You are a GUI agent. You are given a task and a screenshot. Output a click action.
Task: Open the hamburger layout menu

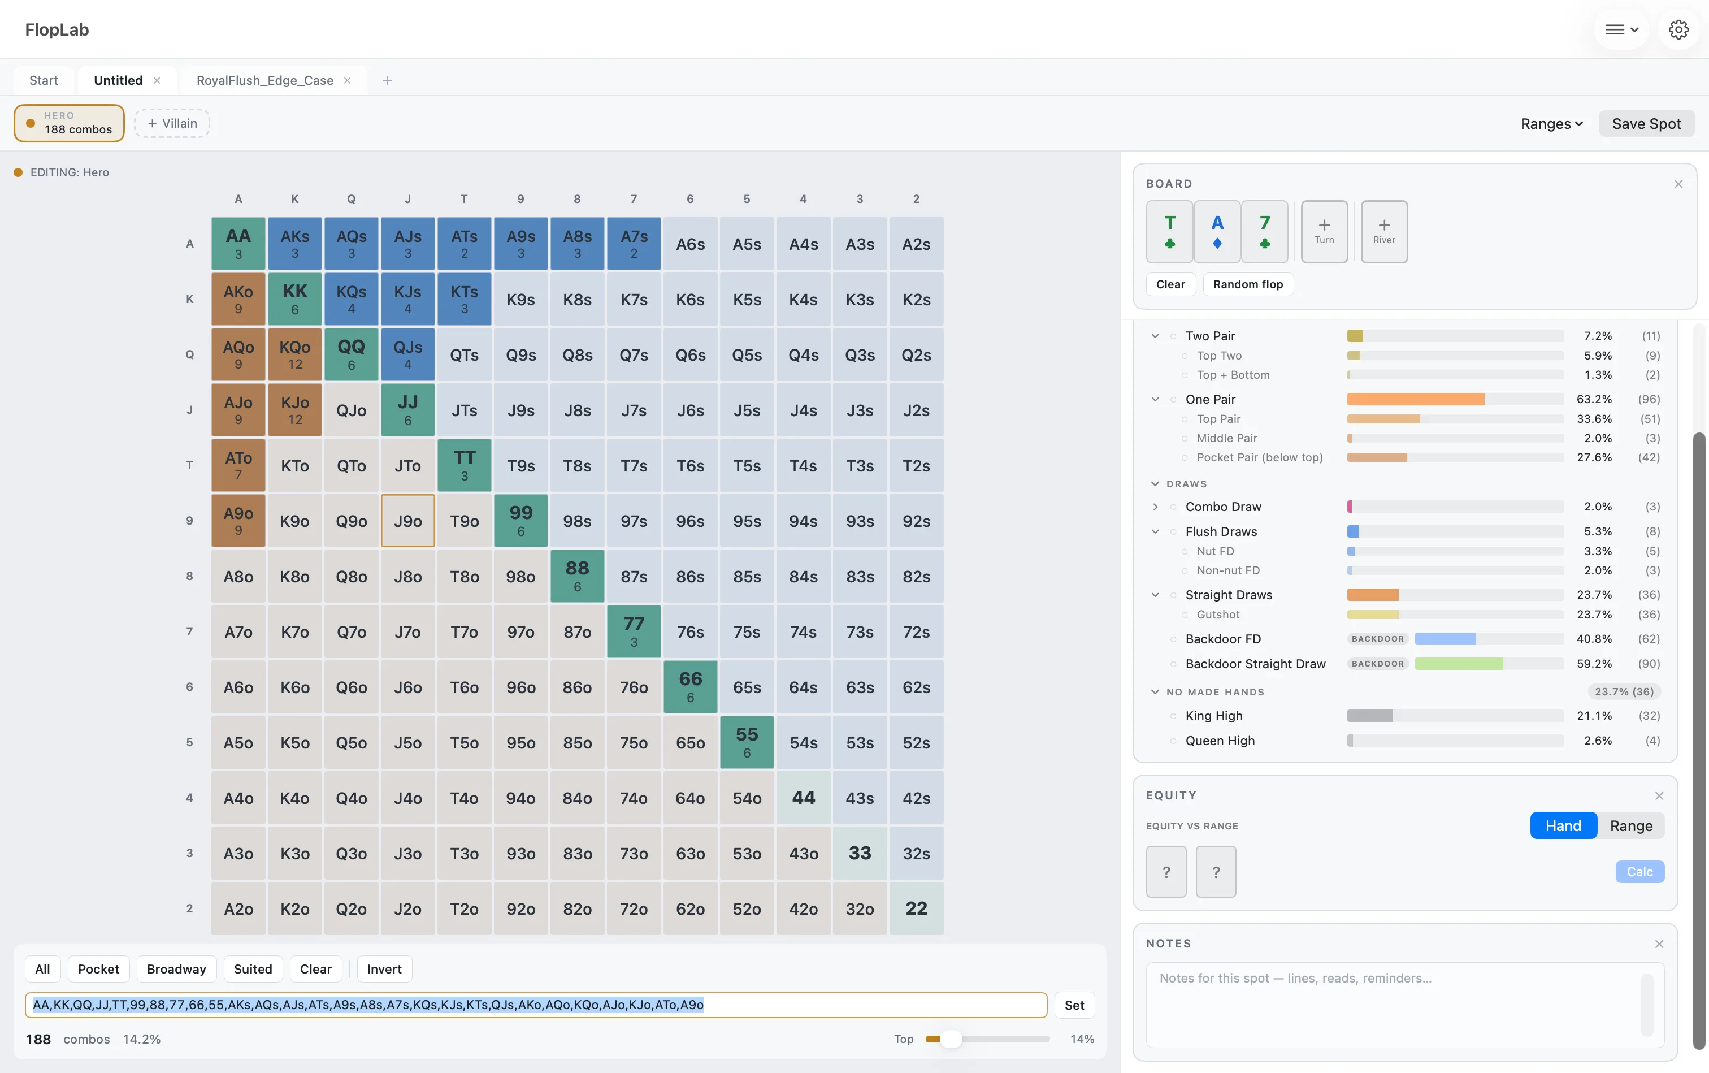1621,30
